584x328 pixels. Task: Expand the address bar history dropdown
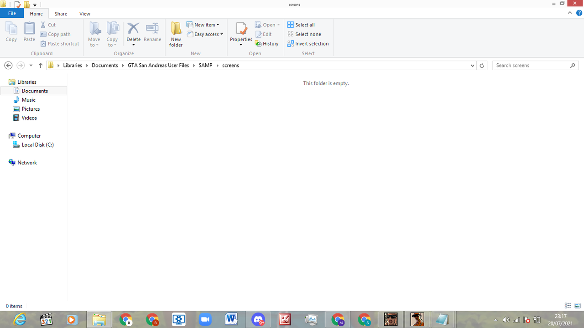[472, 66]
